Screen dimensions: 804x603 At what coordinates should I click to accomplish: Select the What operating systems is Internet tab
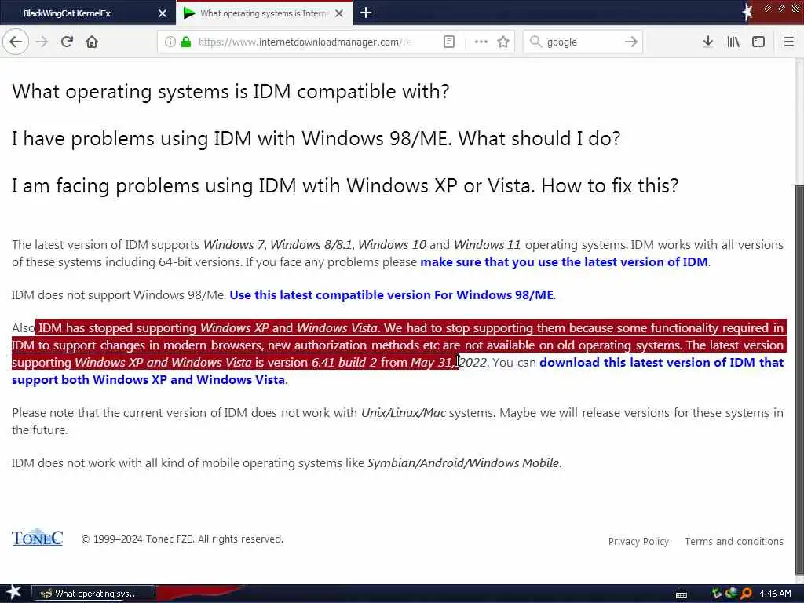(263, 13)
